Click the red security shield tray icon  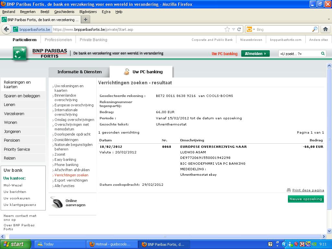296,244
